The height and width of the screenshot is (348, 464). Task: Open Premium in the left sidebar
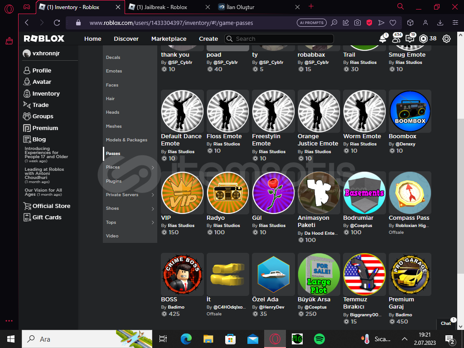tap(40, 128)
